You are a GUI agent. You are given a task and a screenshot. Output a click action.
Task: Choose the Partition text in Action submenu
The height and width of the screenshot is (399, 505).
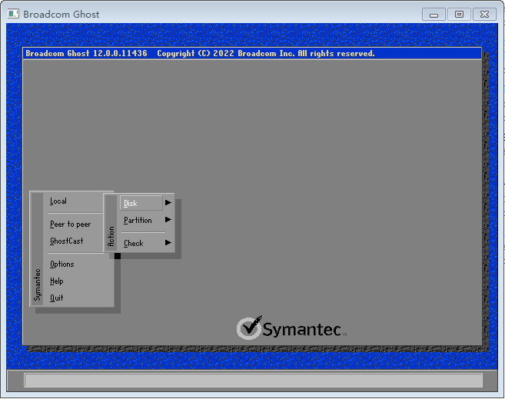point(138,220)
